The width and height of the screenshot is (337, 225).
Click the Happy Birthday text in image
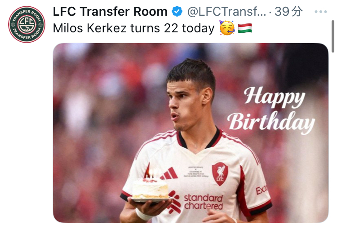pyautogui.click(x=271, y=110)
